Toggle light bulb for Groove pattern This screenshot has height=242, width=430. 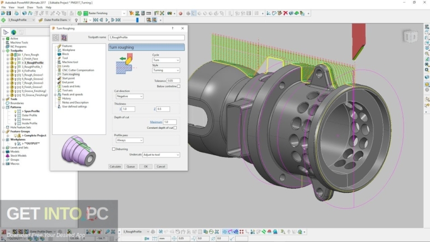pos(15,119)
